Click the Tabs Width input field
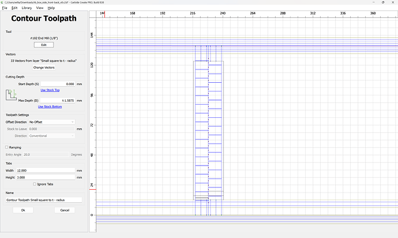This screenshot has width=398, height=238. point(45,171)
